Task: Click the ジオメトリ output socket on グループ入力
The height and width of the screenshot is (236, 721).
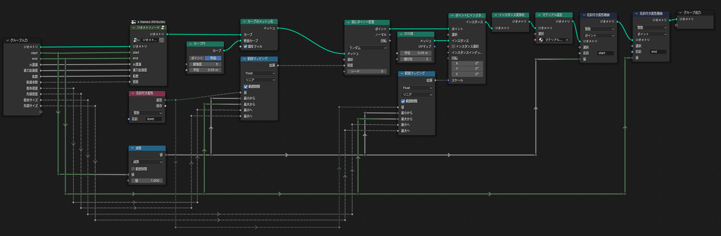Action: point(41,46)
